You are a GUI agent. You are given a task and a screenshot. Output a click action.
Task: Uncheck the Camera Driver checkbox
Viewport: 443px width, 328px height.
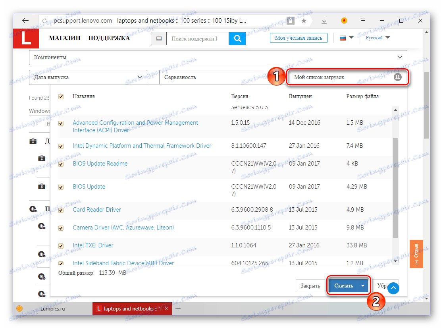coord(61,228)
